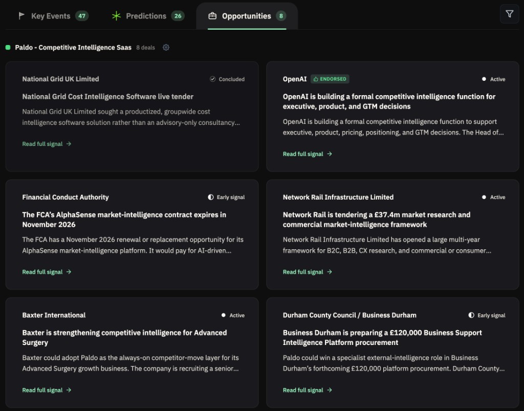Click the Financial Conduct Authority company name
Image resolution: width=524 pixels, height=411 pixels.
(65, 197)
